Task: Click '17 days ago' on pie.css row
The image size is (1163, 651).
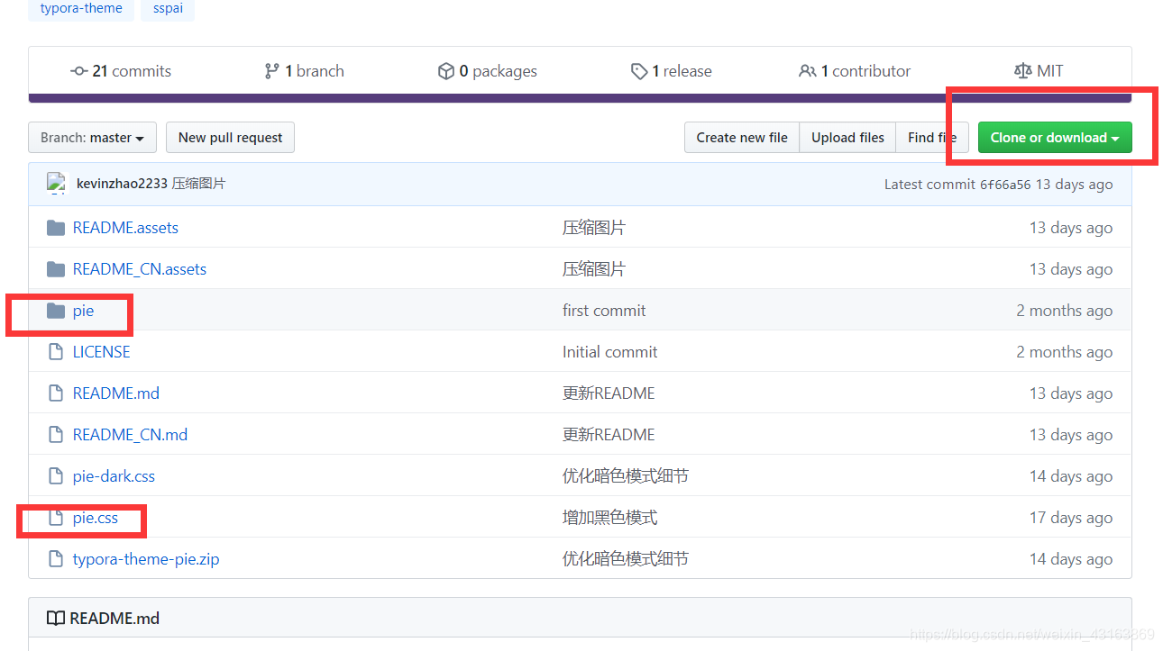Action: [x=1071, y=518]
